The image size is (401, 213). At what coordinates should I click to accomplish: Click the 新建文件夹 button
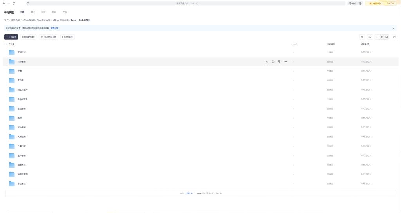(x=28, y=37)
